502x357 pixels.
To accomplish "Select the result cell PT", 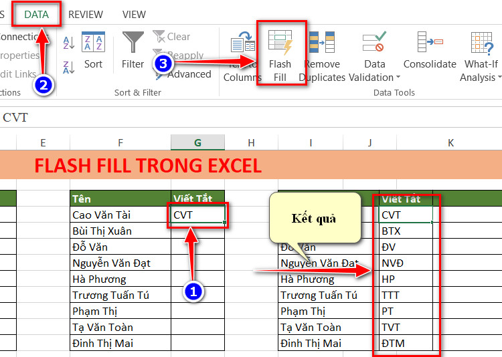I will (x=406, y=311).
